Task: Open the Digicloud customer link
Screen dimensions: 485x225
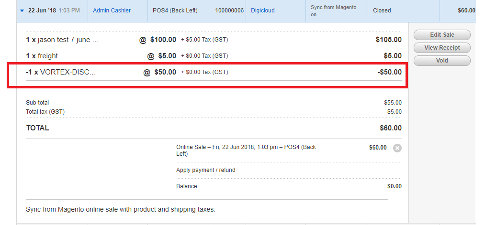Action: (262, 11)
